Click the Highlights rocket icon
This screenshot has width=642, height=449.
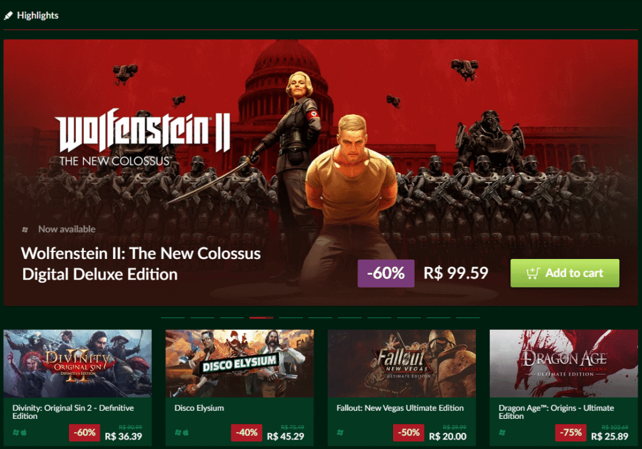click(x=8, y=16)
